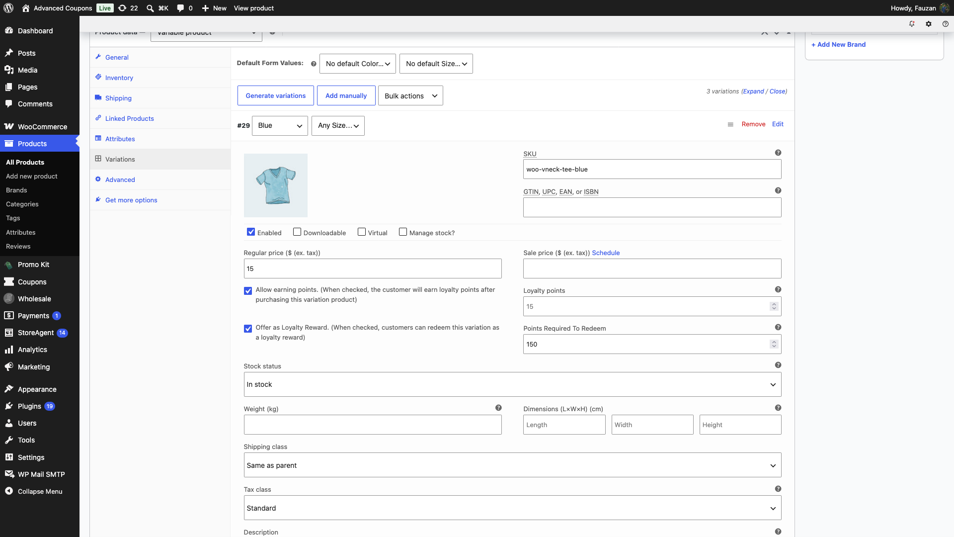Open the settings gear icon at top right
The image size is (954, 537).
(929, 24)
